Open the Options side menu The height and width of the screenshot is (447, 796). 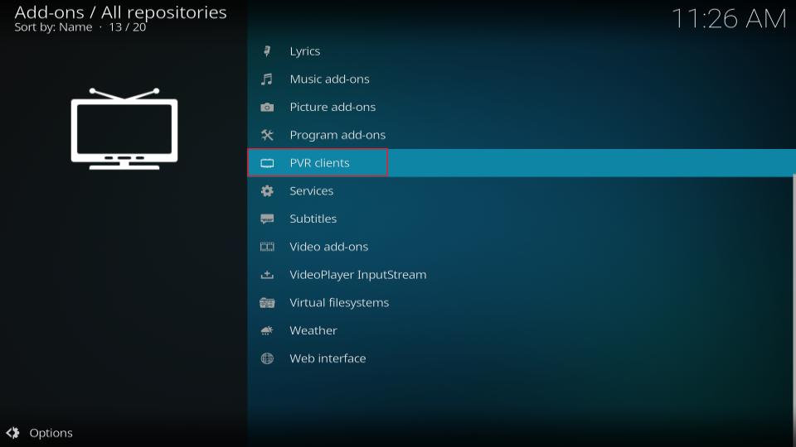(40, 433)
